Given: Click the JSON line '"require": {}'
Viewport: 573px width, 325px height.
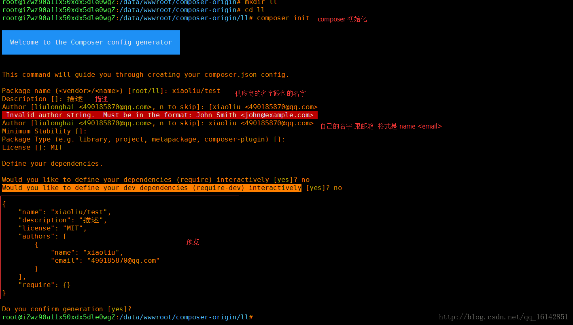Looking at the screenshot, I should [45, 285].
